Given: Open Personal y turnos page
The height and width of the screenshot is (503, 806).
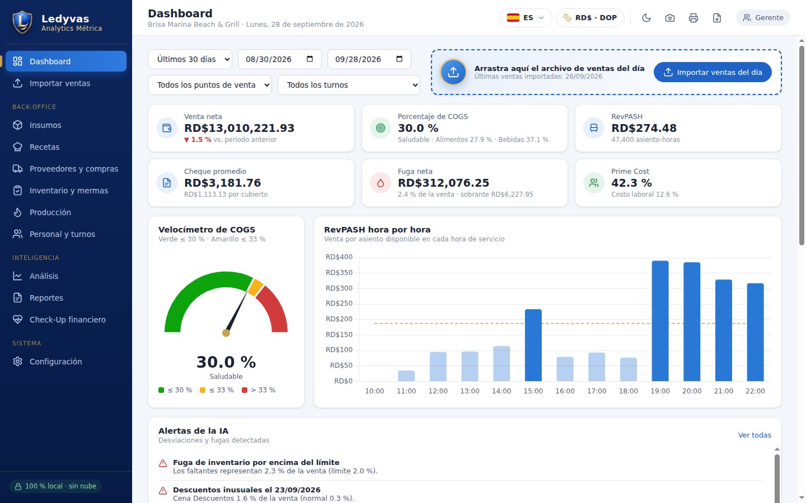Looking at the screenshot, I should point(66,234).
